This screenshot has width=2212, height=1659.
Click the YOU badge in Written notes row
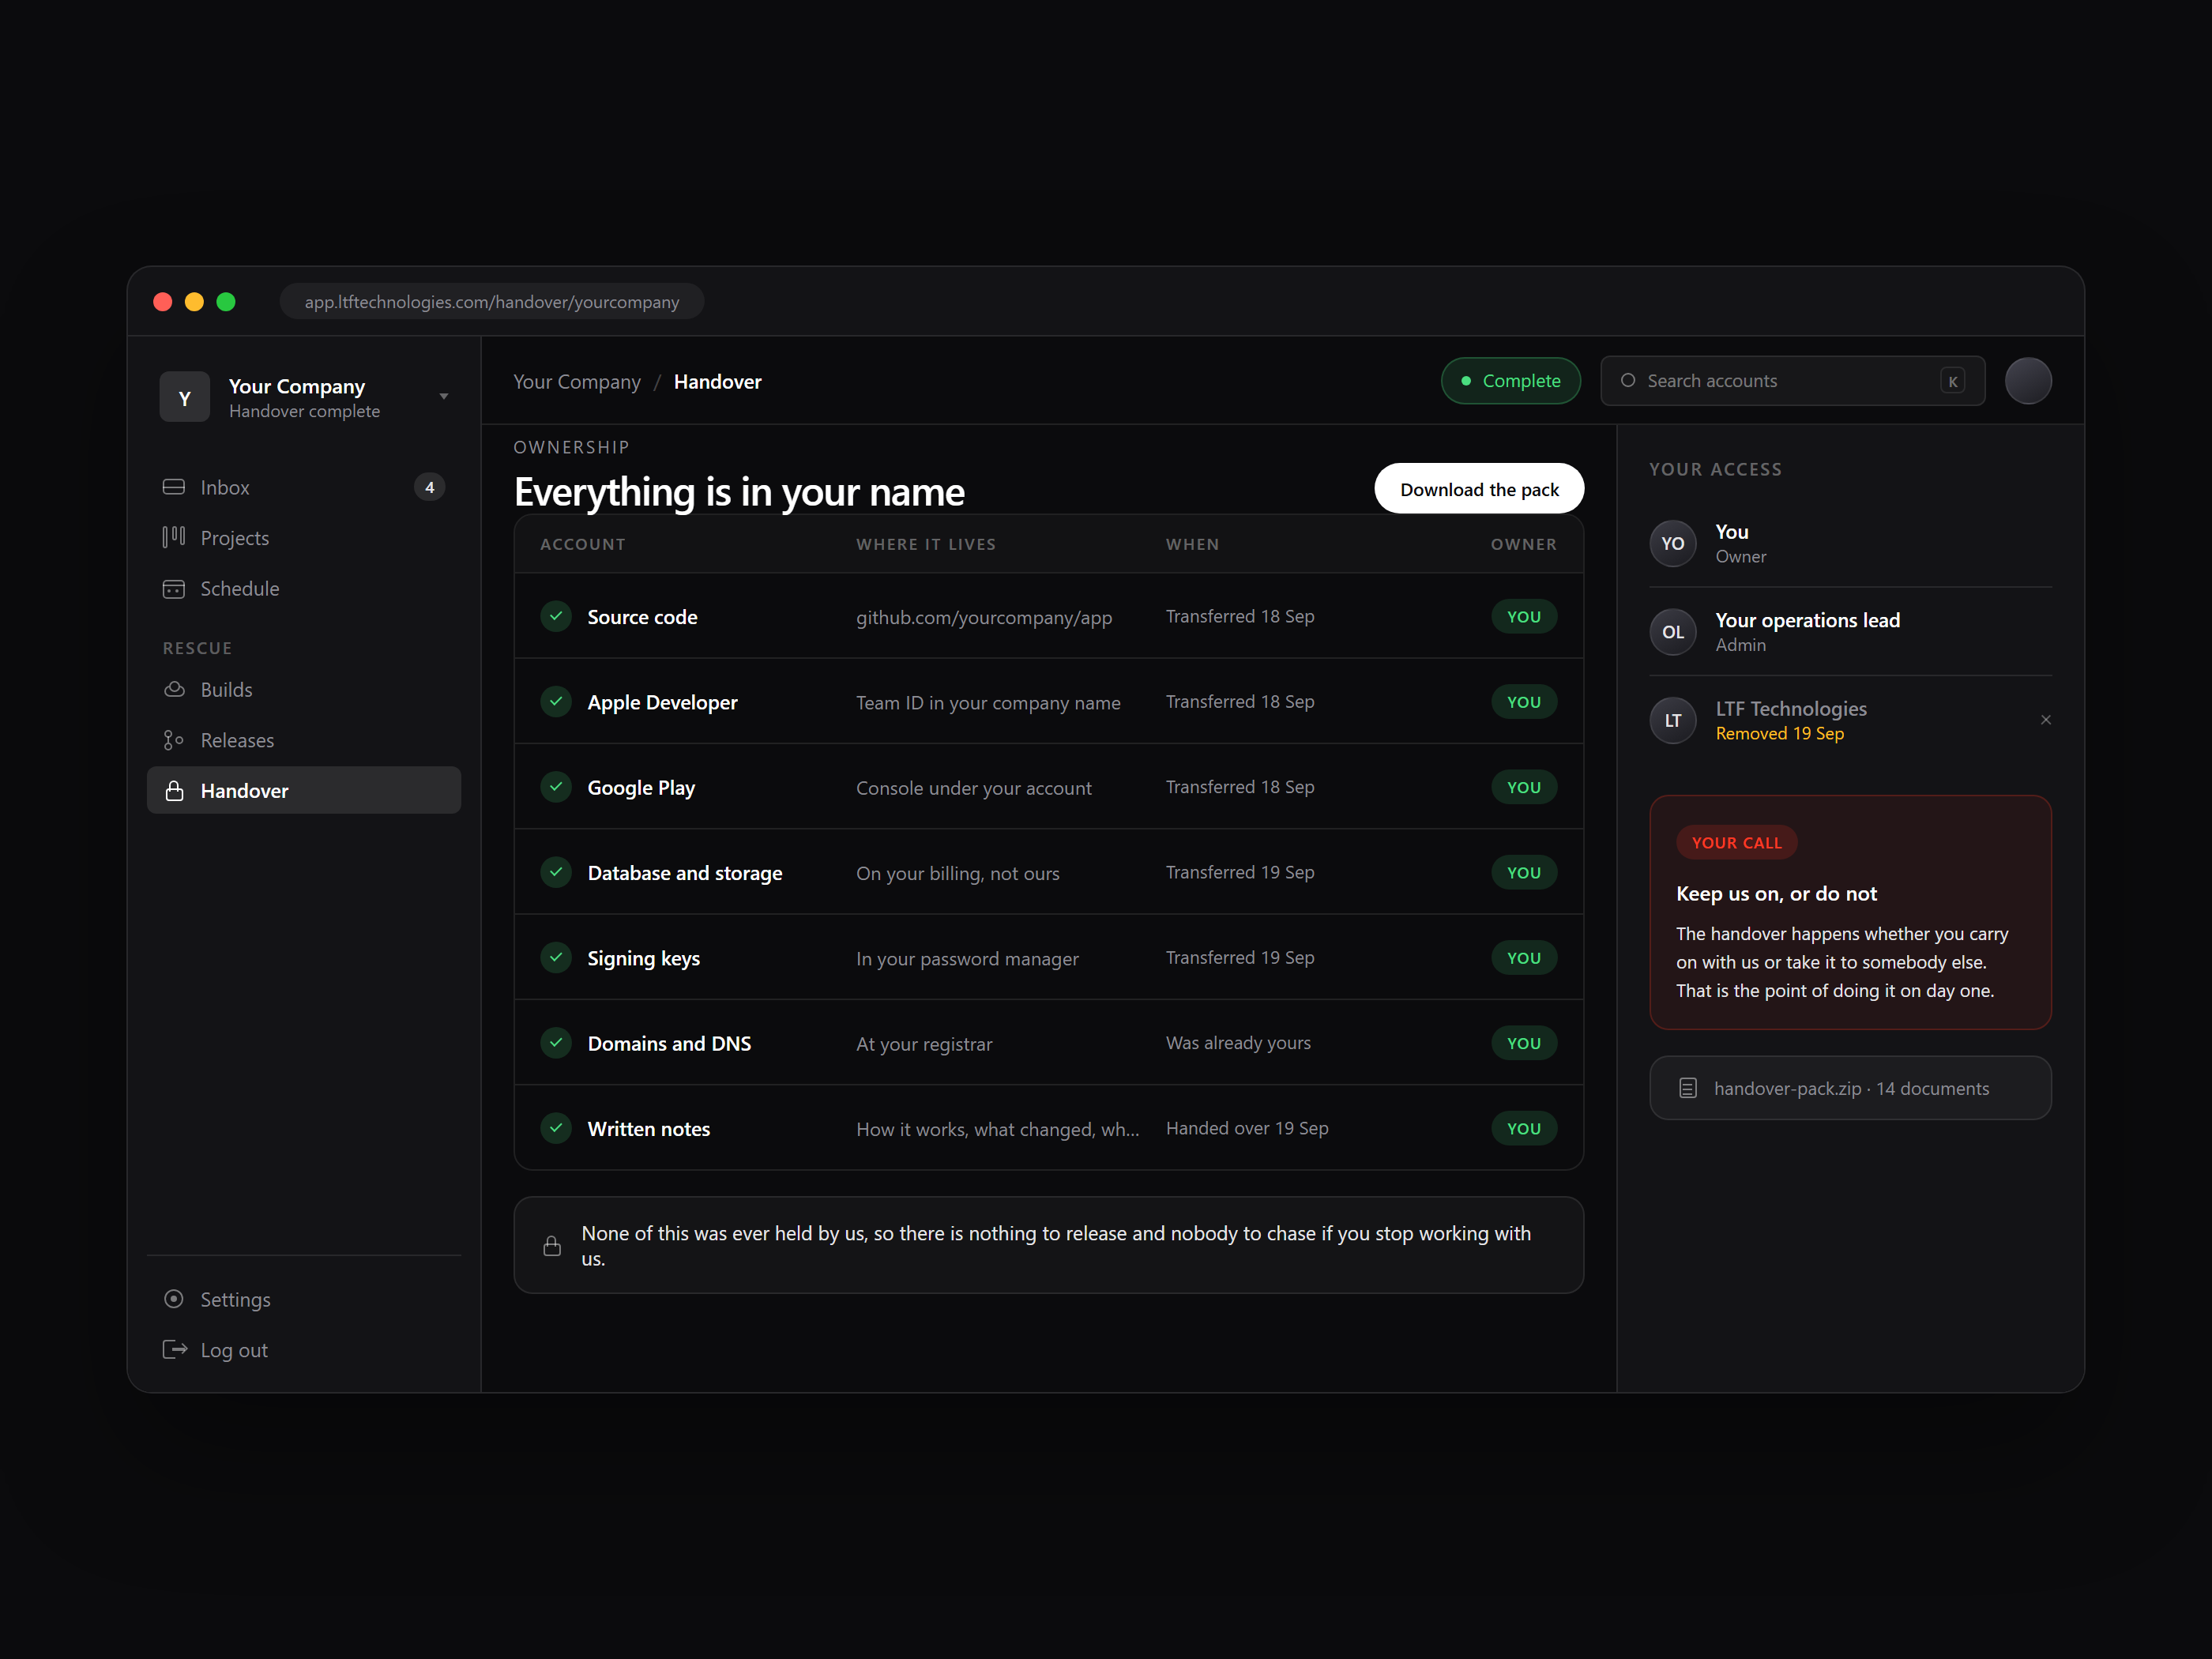pyautogui.click(x=1523, y=1128)
